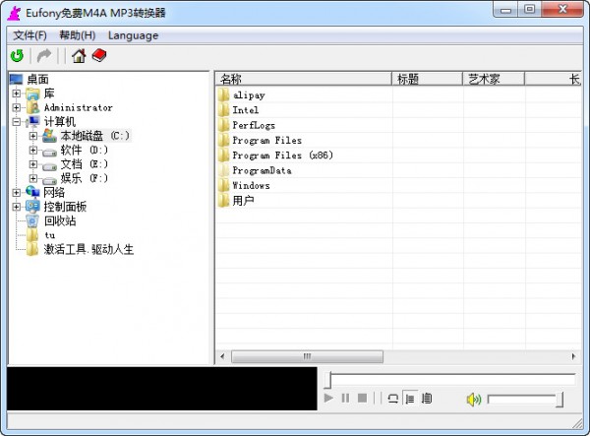Sort by the 名称 column header
Viewport: 590px width, 436px height.
(x=304, y=79)
